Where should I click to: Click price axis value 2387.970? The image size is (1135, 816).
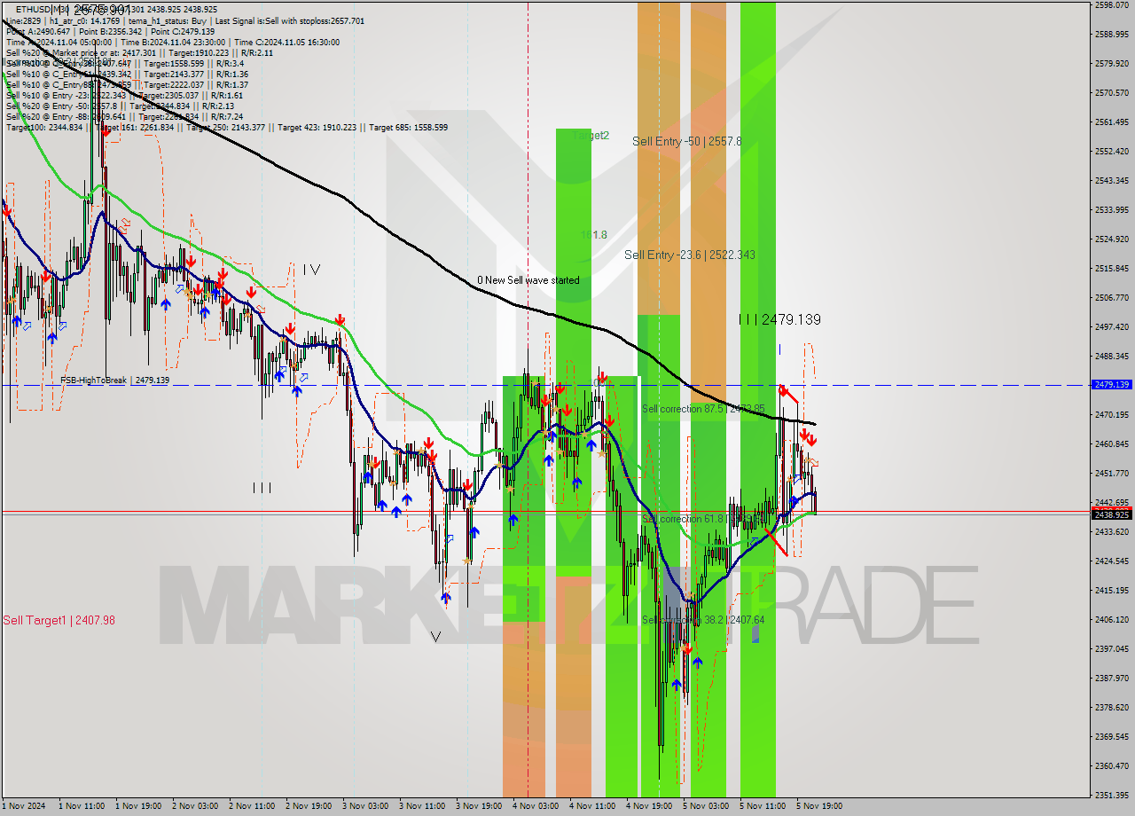tap(1112, 678)
